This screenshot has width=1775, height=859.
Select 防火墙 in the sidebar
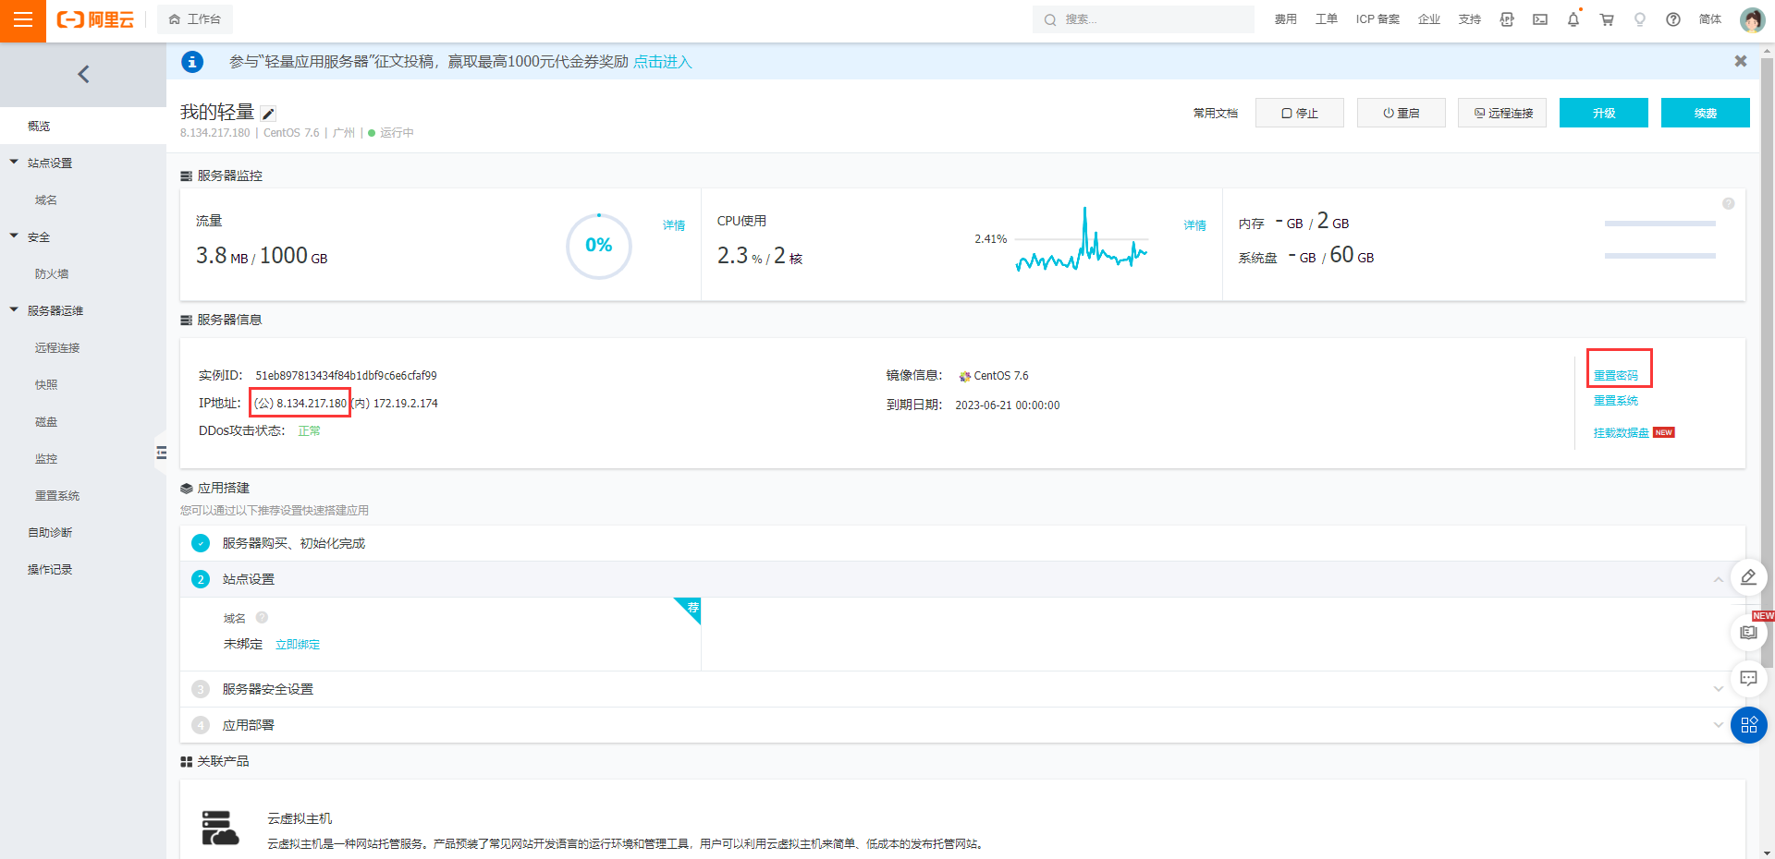pos(52,274)
